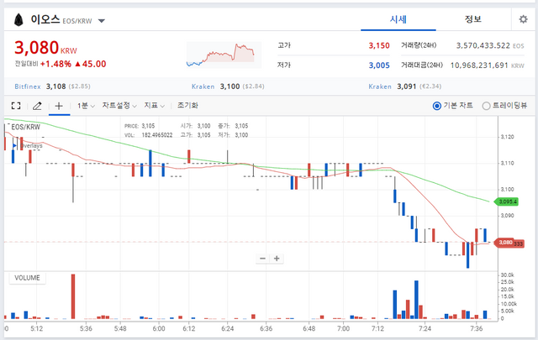Click the 초기화 reset button
The width and height of the screenshot is (538, 340).
(x=187, y=105)
